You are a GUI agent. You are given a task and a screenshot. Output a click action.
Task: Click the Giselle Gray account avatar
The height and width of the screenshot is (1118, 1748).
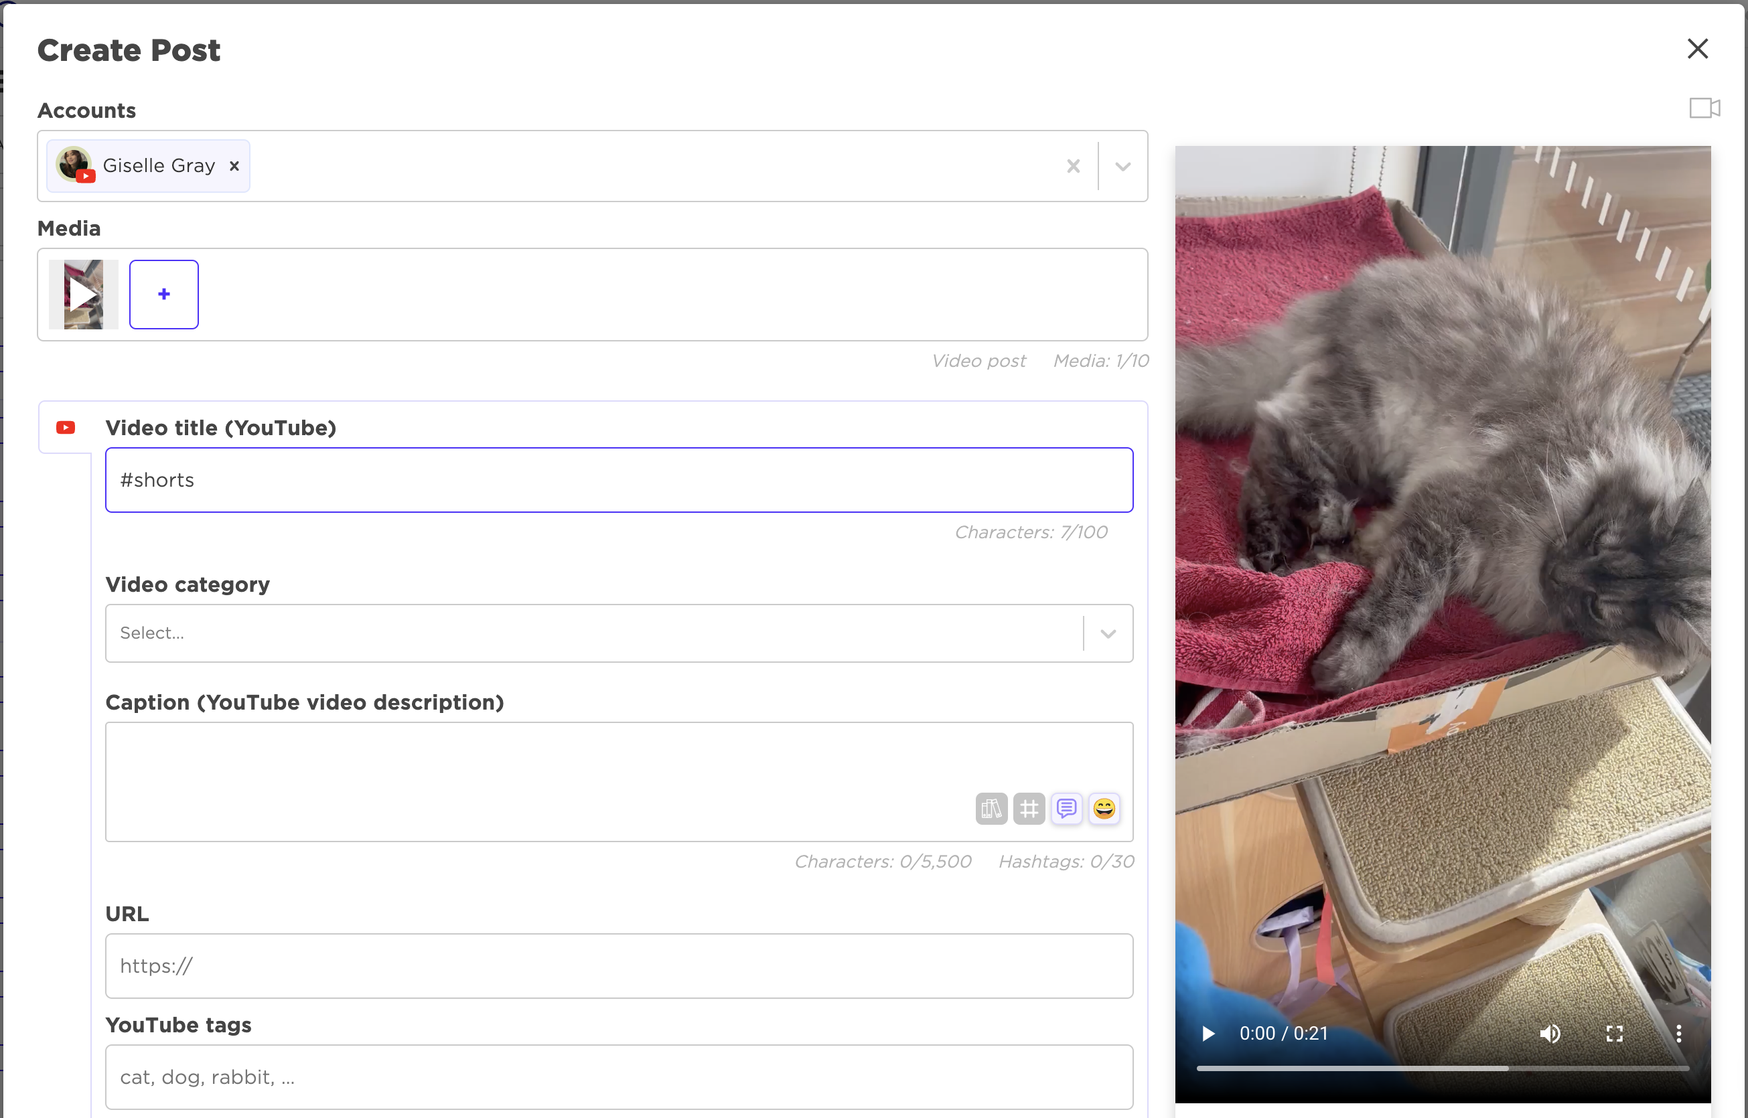click(x=75, y=165)
